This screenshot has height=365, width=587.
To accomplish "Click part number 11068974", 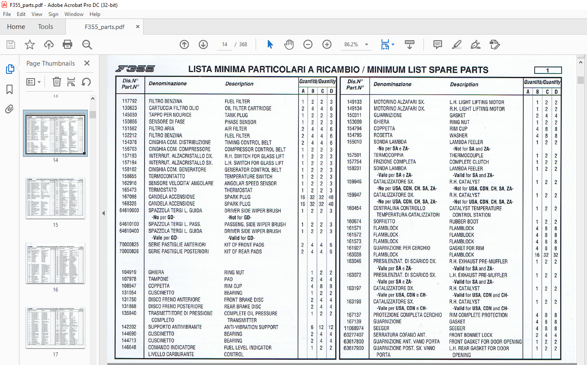I will (354, 328).
